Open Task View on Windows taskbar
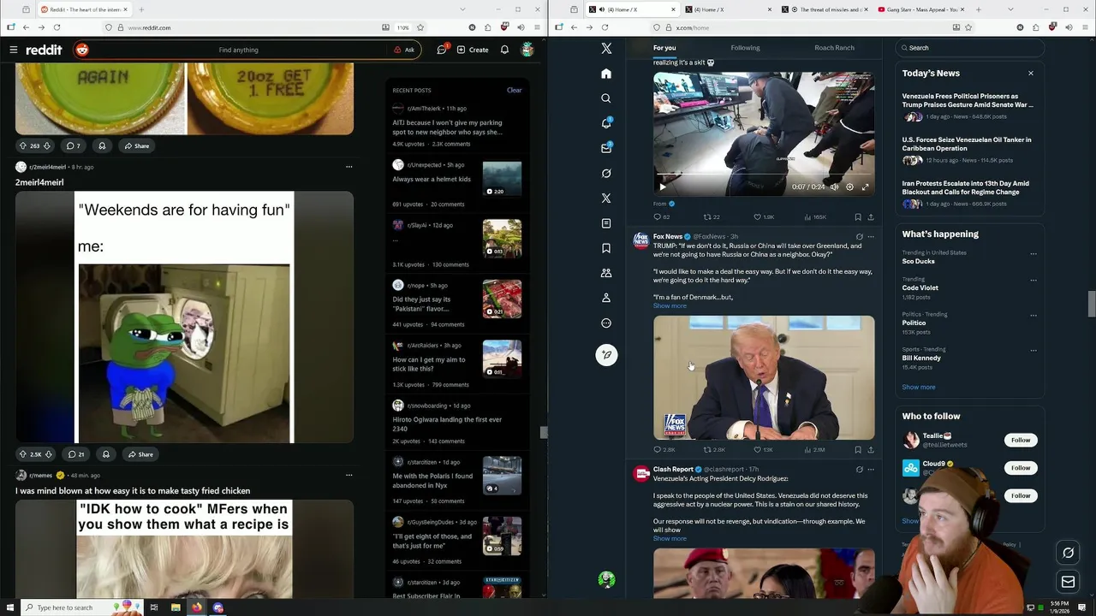The image size is (1096, 616). coord(154,607)
